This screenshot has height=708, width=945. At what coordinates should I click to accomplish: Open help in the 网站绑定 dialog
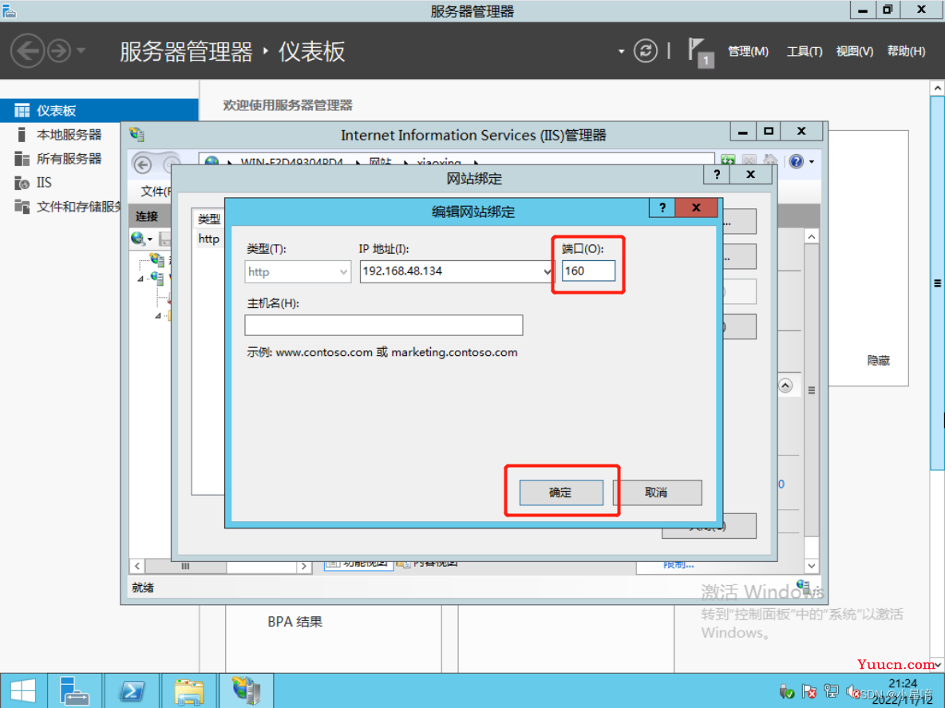pos(717,175)
